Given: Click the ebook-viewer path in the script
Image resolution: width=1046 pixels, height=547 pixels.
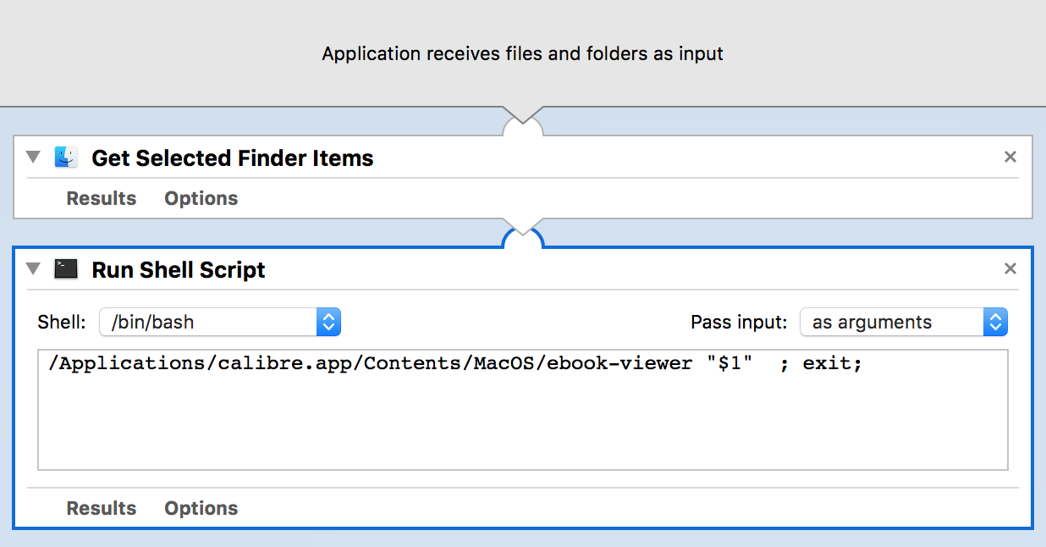Looking at the screenshot, I should [x=371, y=364].
